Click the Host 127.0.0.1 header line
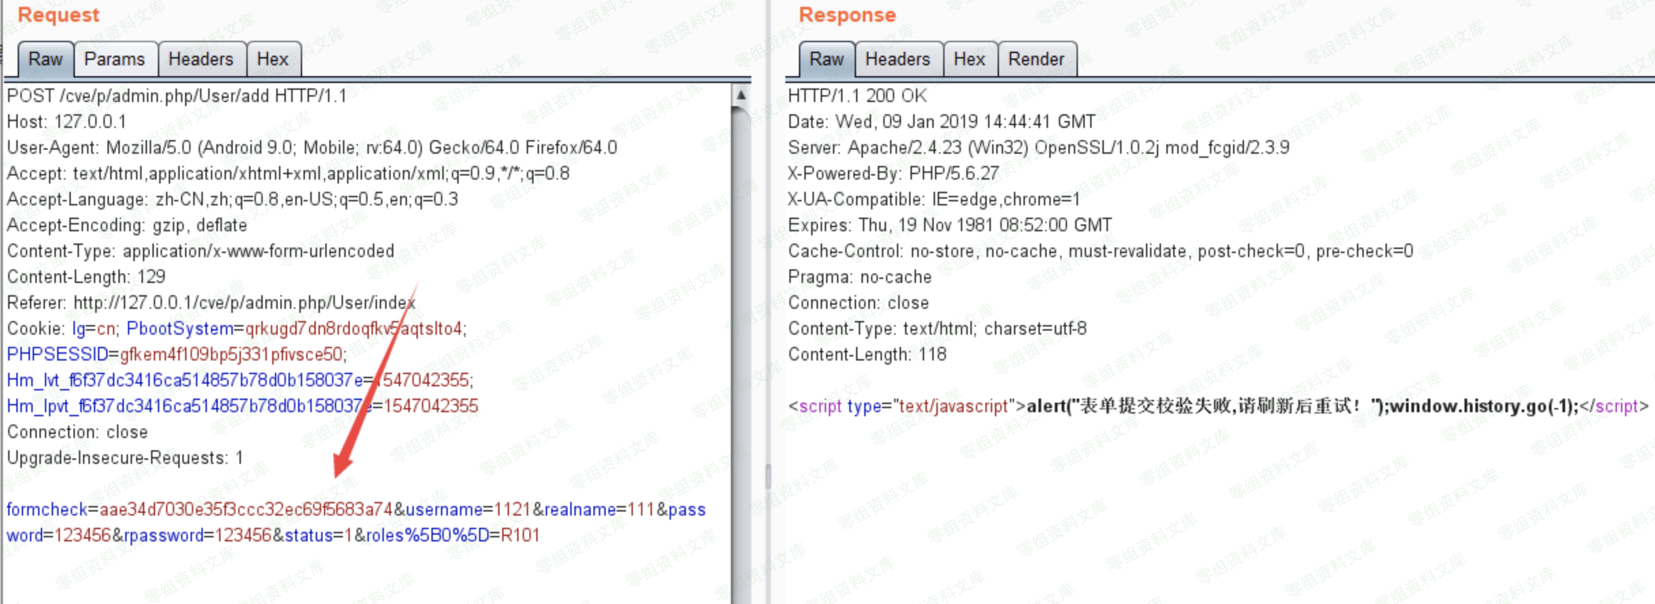Viewport: 1655px width, 604px height. tap(67, 122)
